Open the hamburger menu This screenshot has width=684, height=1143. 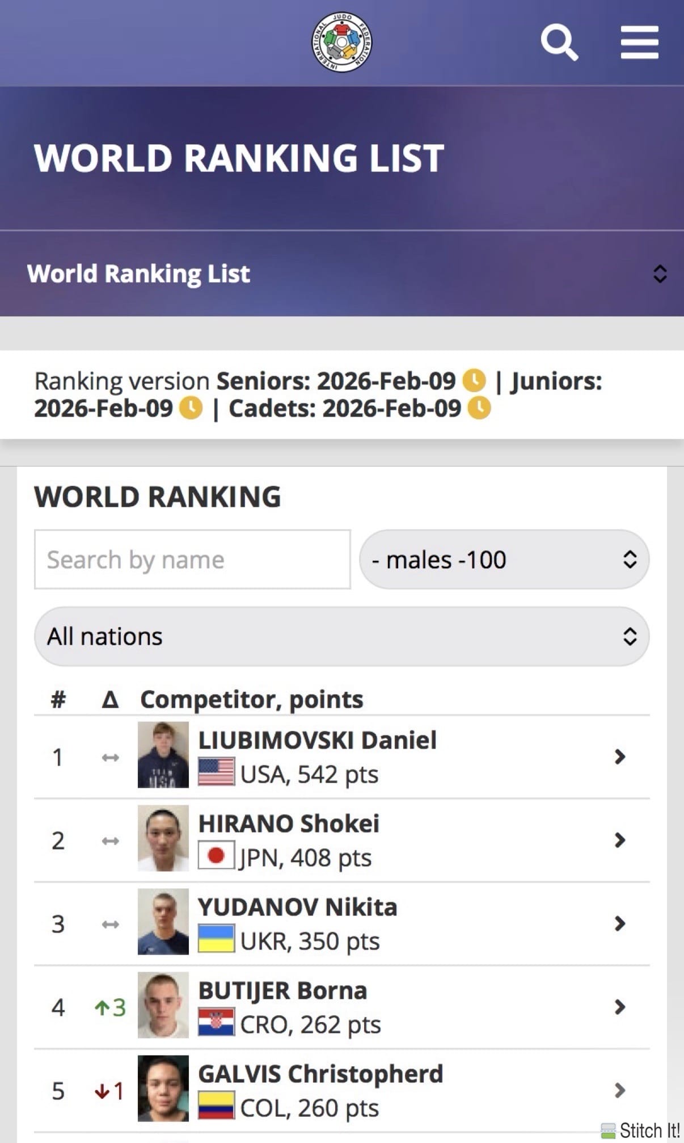(639, 42)
